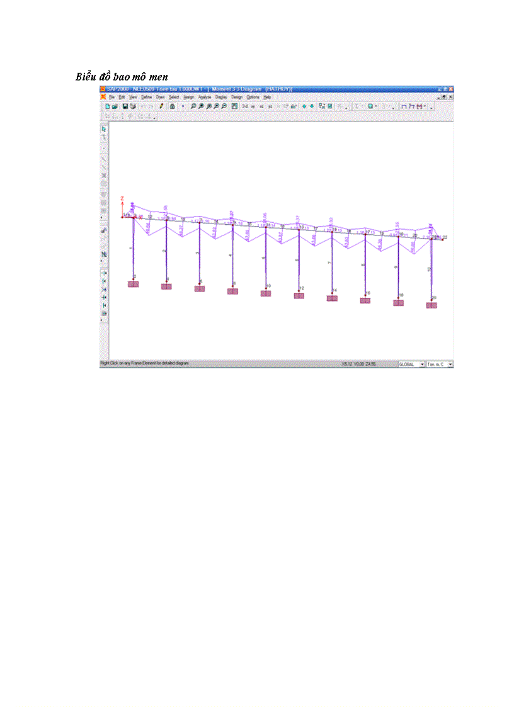This screenshot has width=514, height=707.
Task: Click the pencil Refresh Window icon
Action: tap(161, 106)
